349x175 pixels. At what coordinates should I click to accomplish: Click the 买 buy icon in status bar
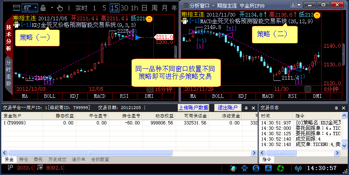(268, 168)
